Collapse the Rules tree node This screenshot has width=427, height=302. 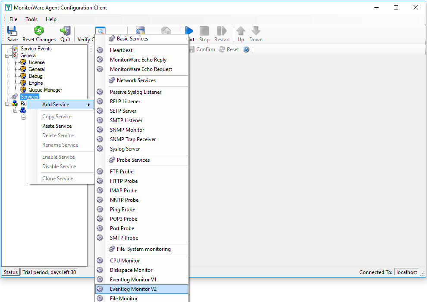click(x=7, y=104)
